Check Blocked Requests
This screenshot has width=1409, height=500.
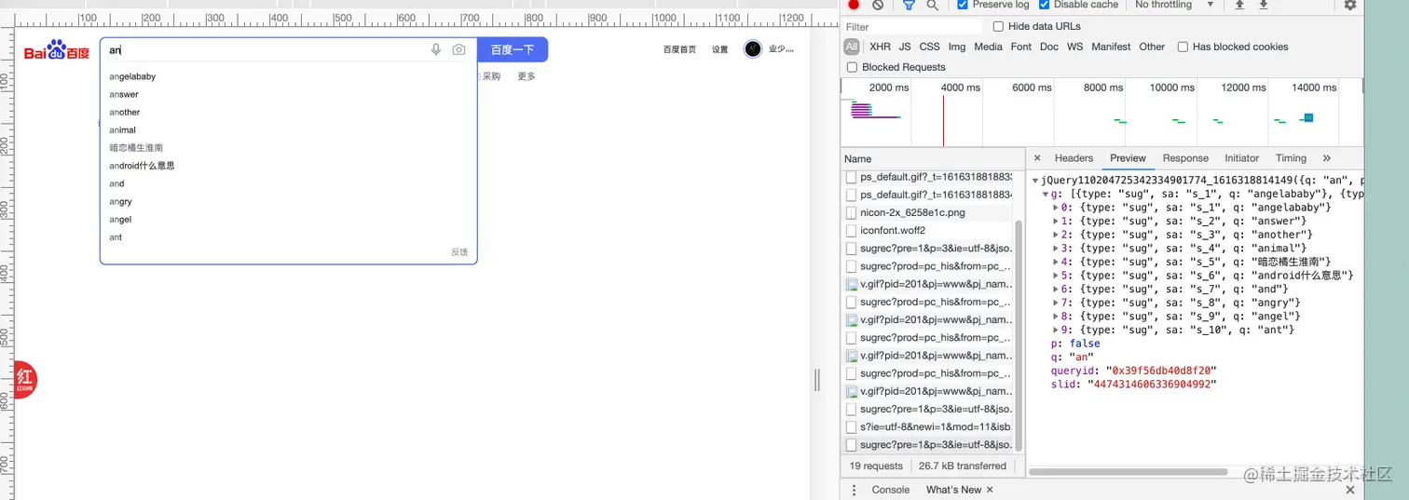pos(852,67)
